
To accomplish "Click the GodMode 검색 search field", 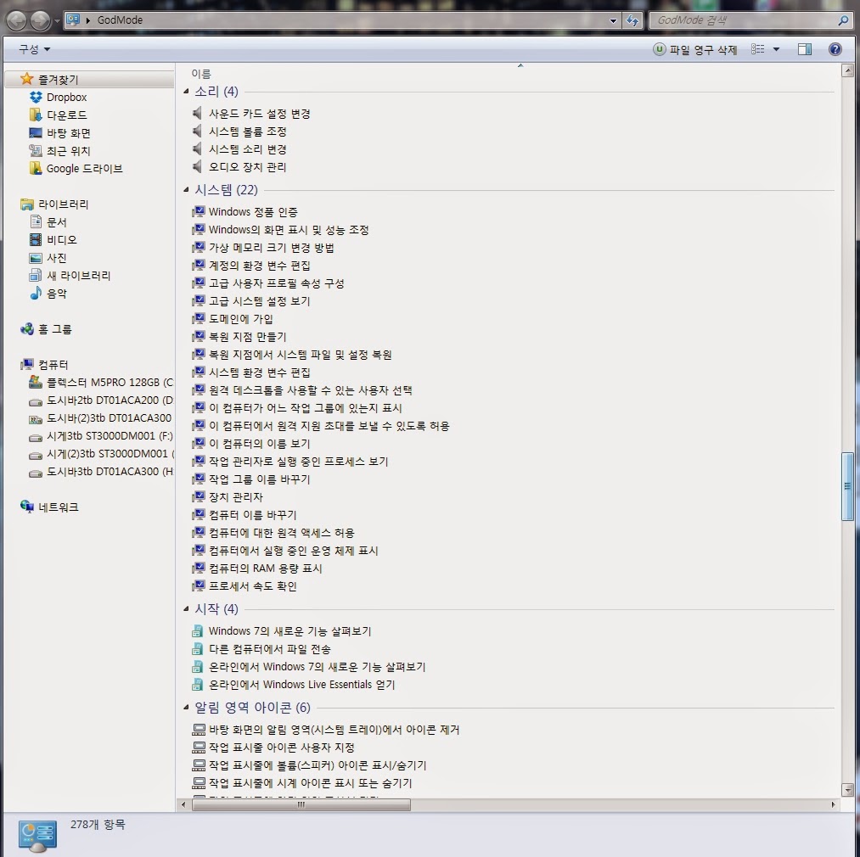I will pyautogui.click(x=743, y=20).
